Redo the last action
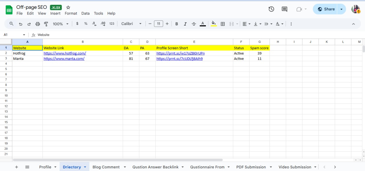Viewport: 365px width, 171px height. [x=29, y=24]
